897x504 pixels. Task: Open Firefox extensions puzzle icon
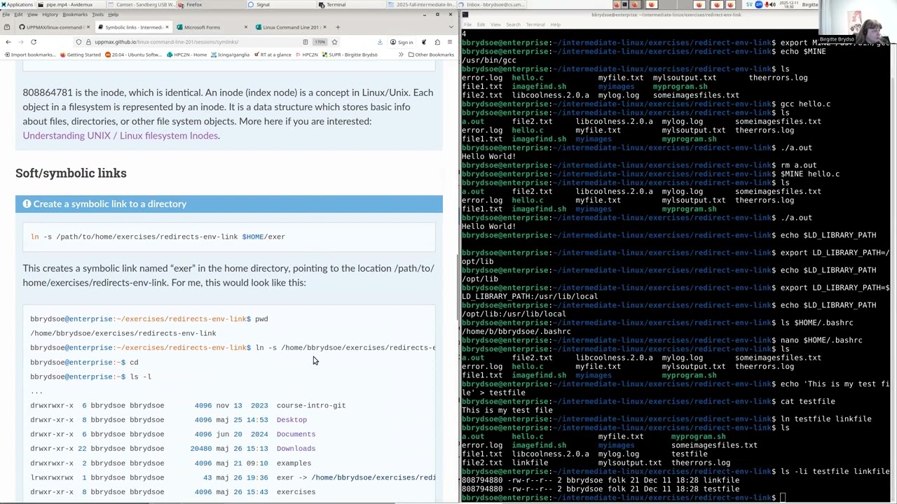[x=437, y=42]
